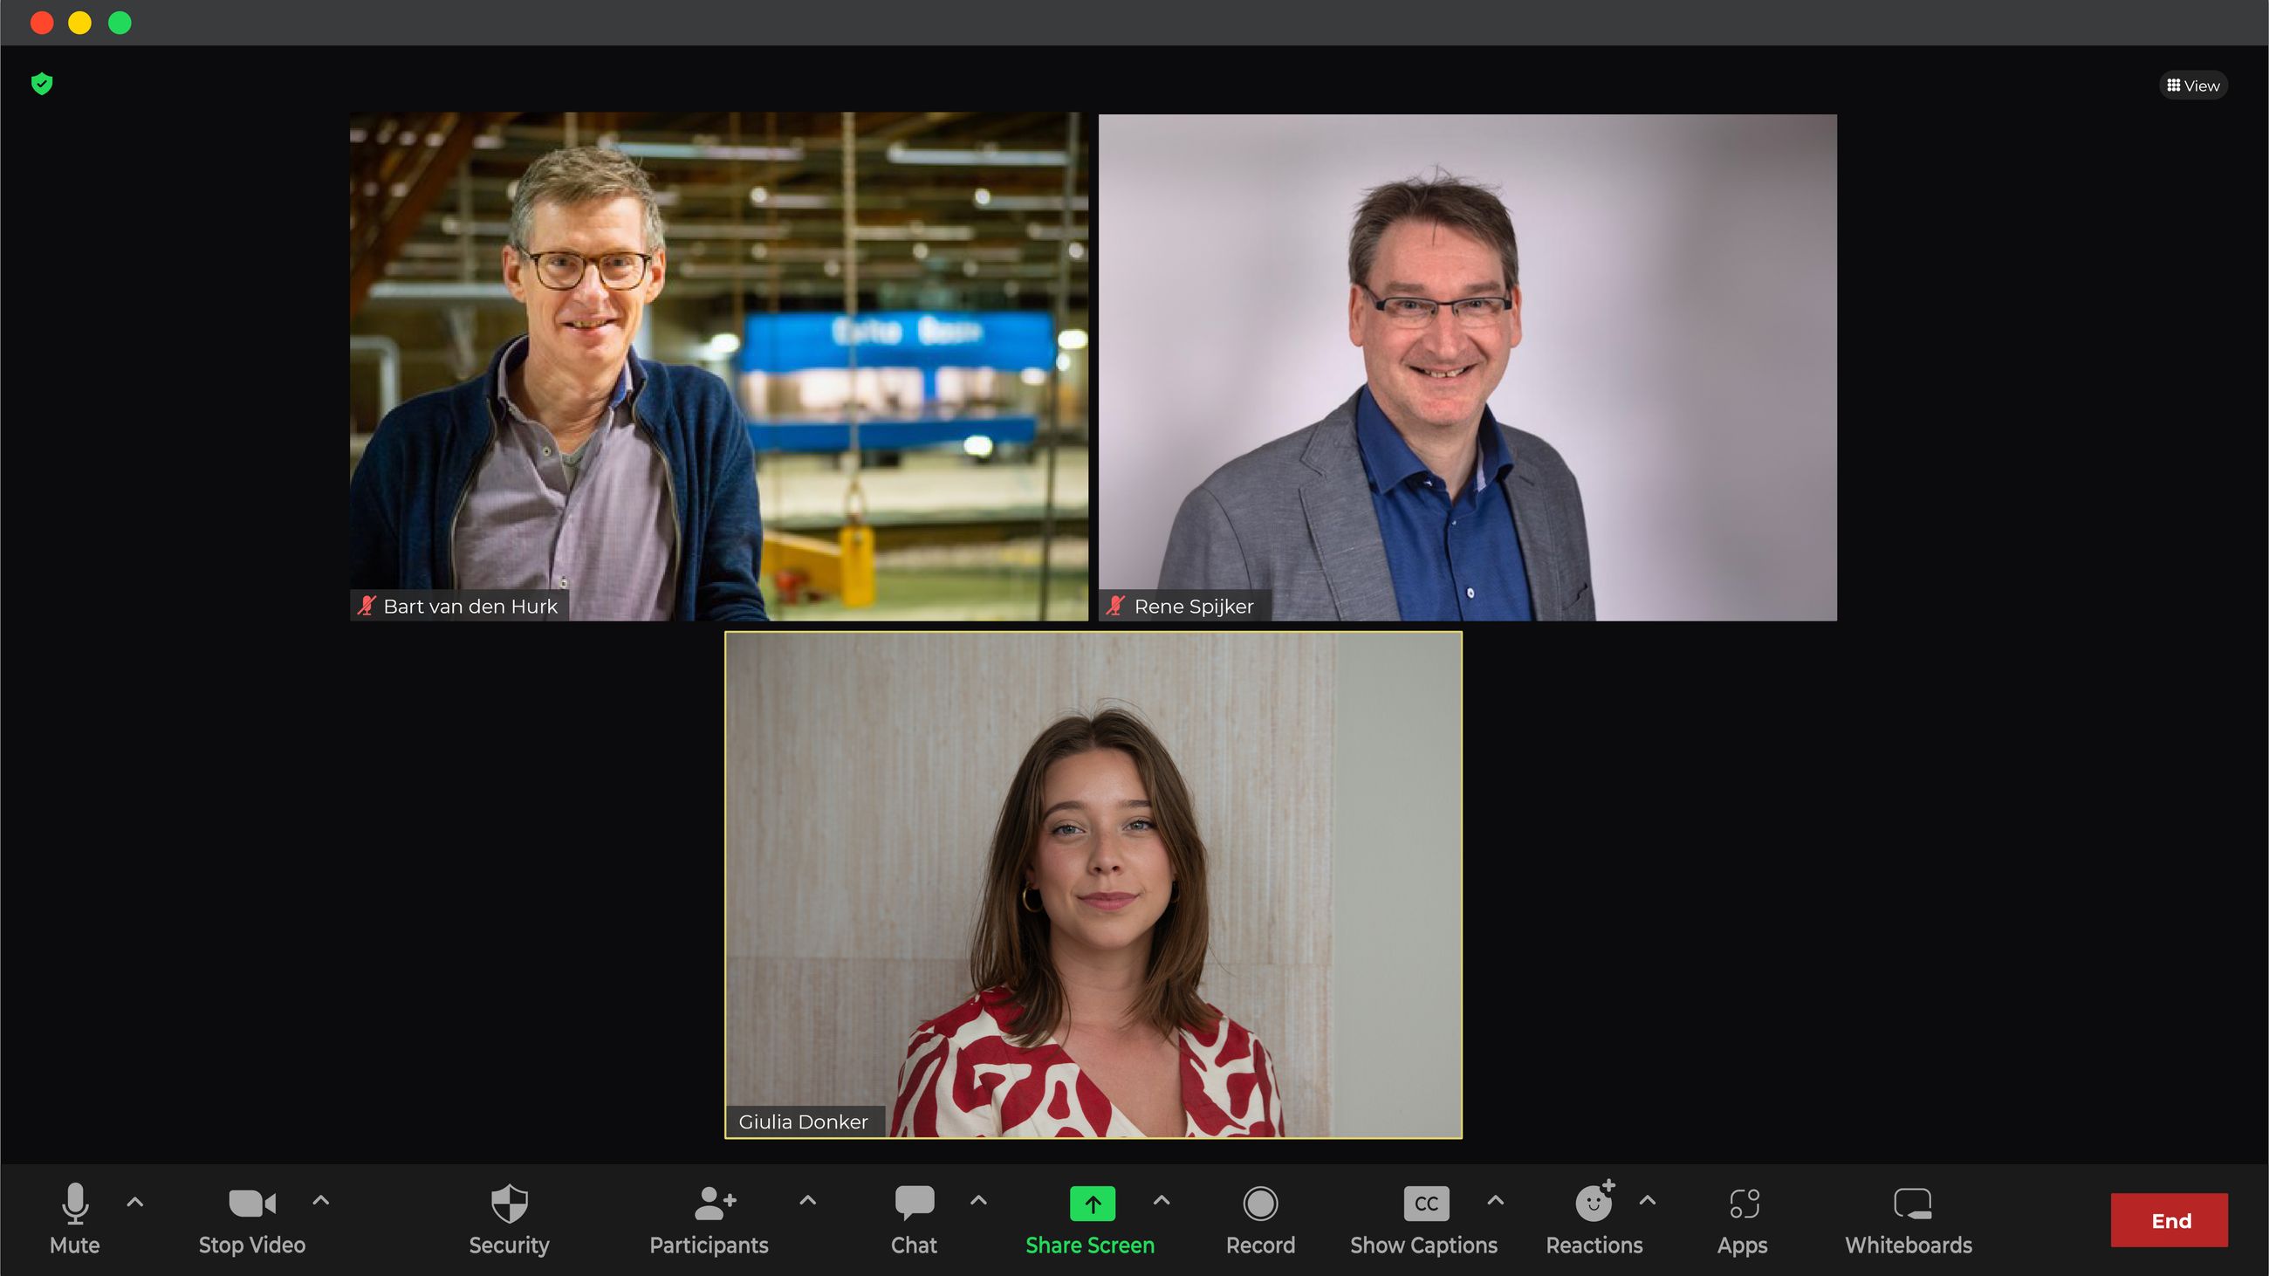Open the Reactions smiley icon
This screenshot has width=2269, height=1276.
pos(1593,1203)
